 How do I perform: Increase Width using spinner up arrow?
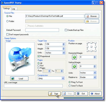64,44
